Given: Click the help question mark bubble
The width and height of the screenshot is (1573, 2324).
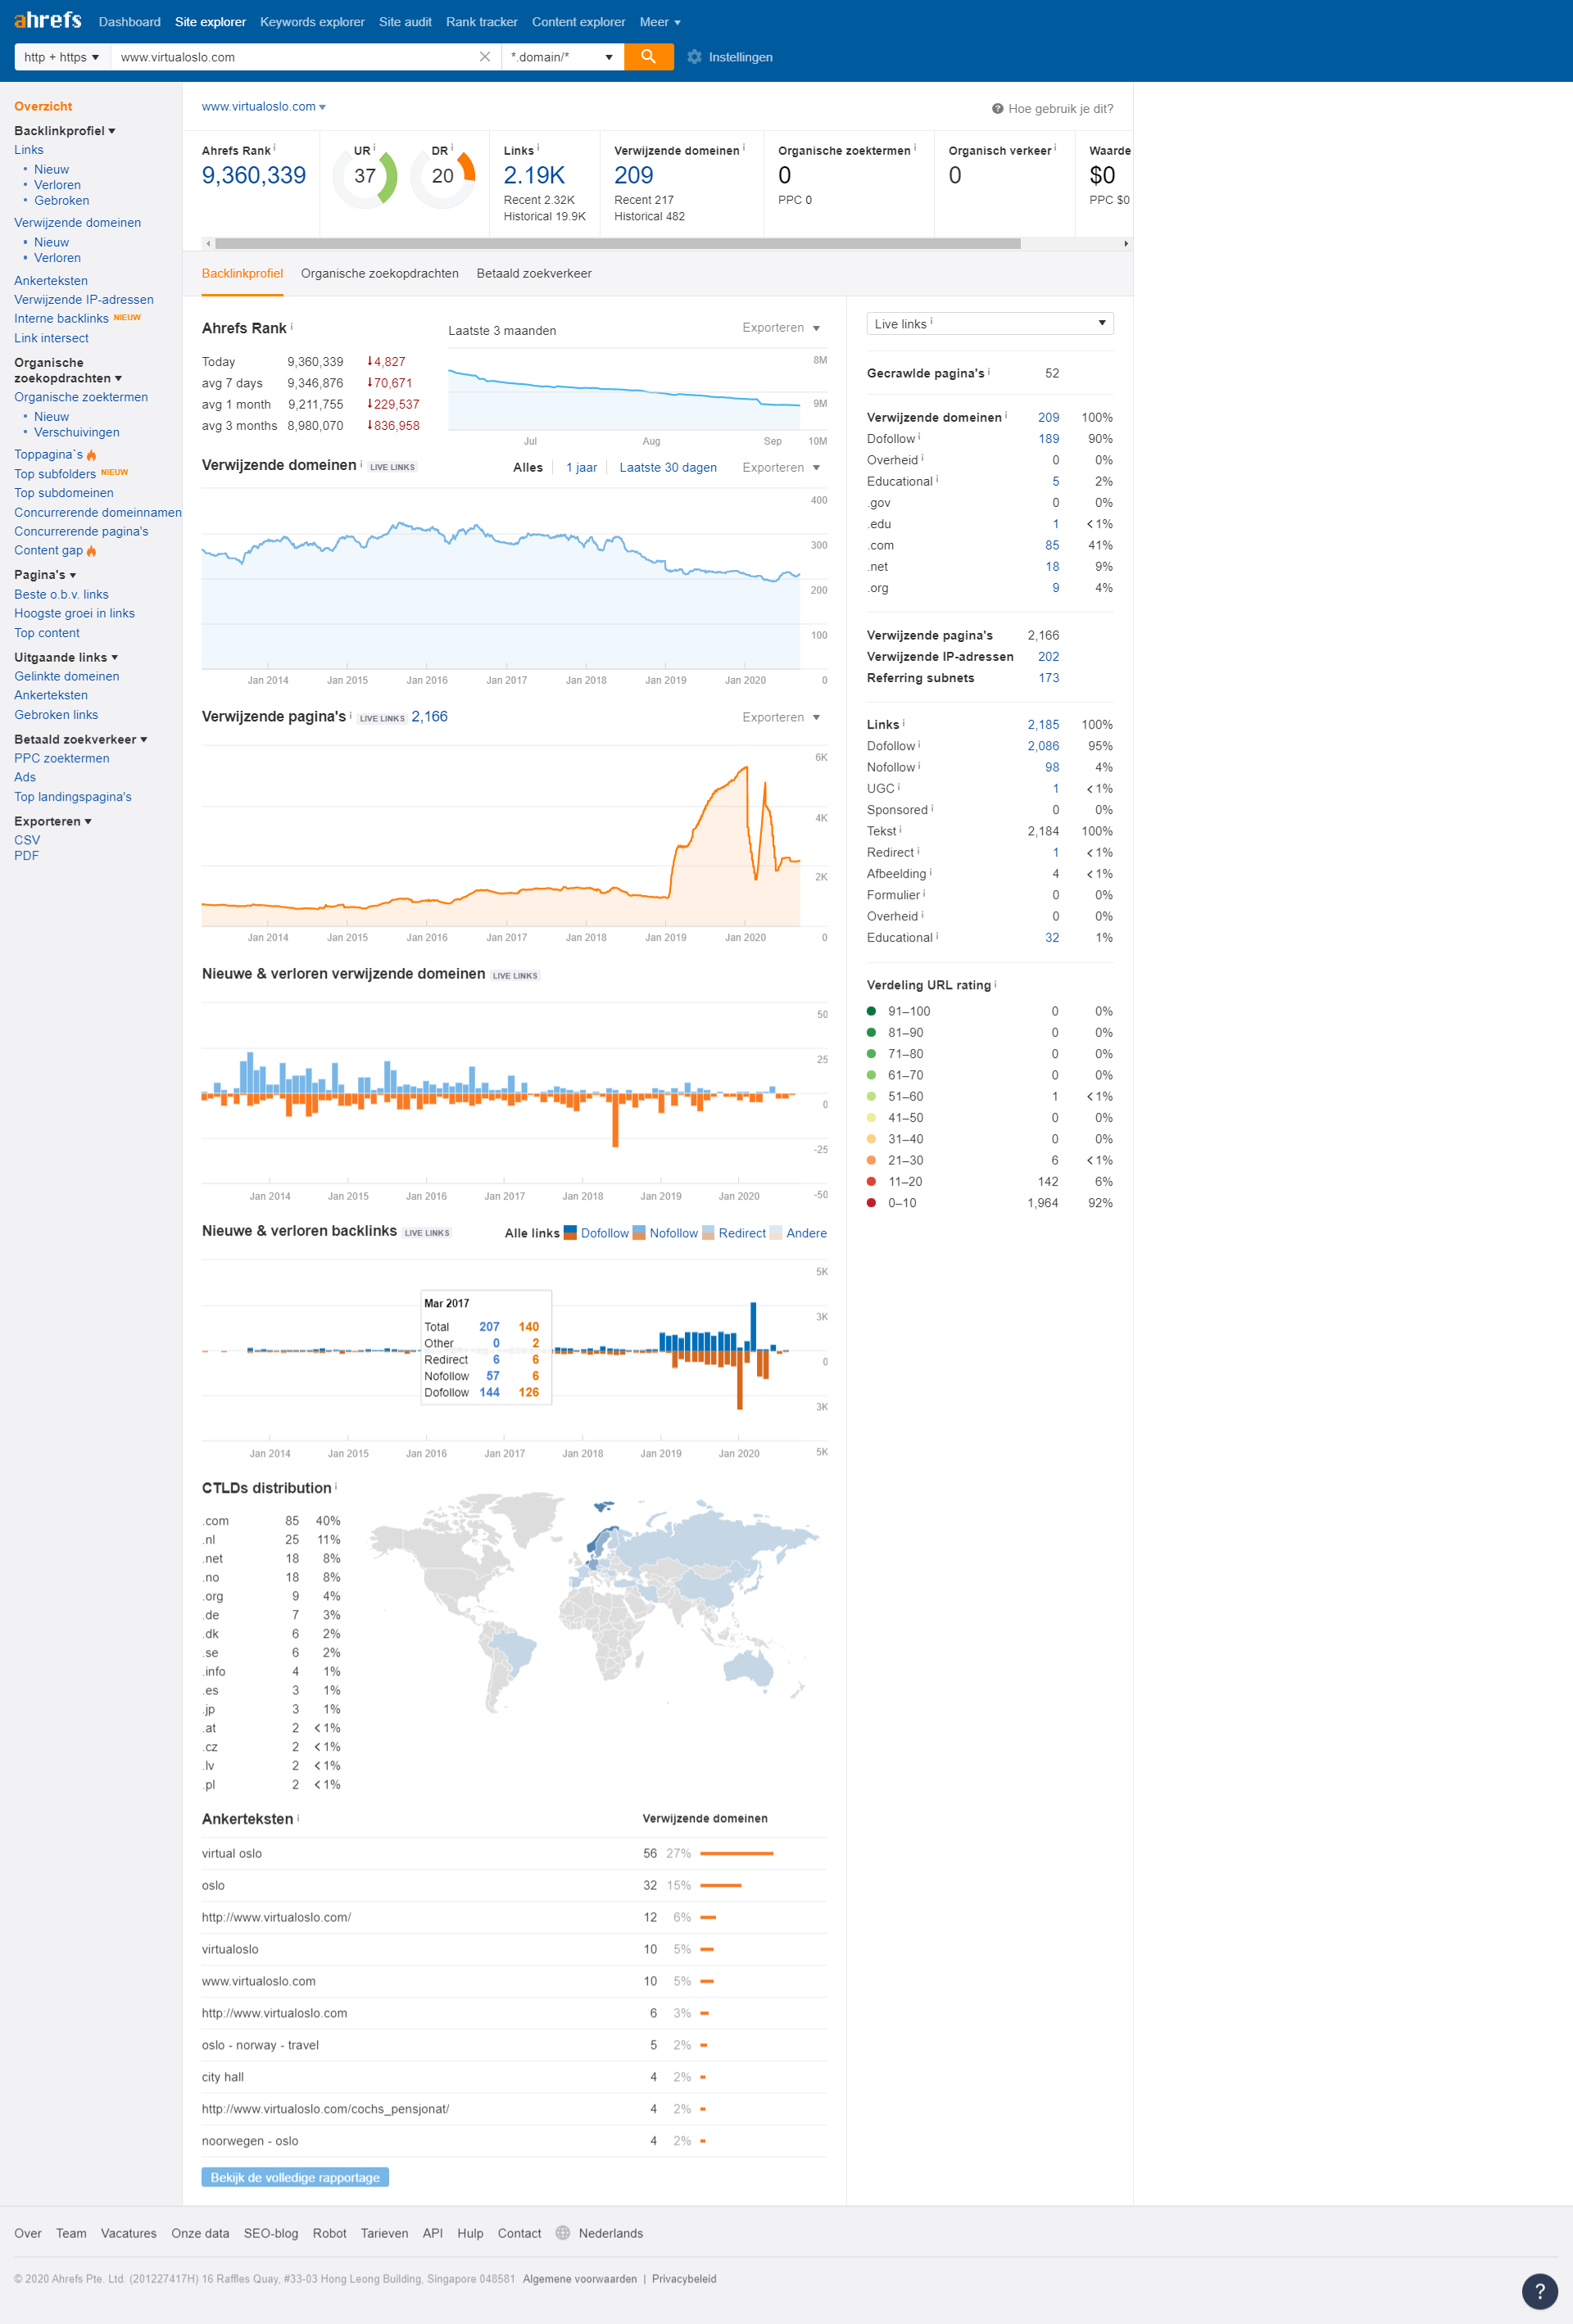Looking at the screenshot, I should [1539, 2291].
